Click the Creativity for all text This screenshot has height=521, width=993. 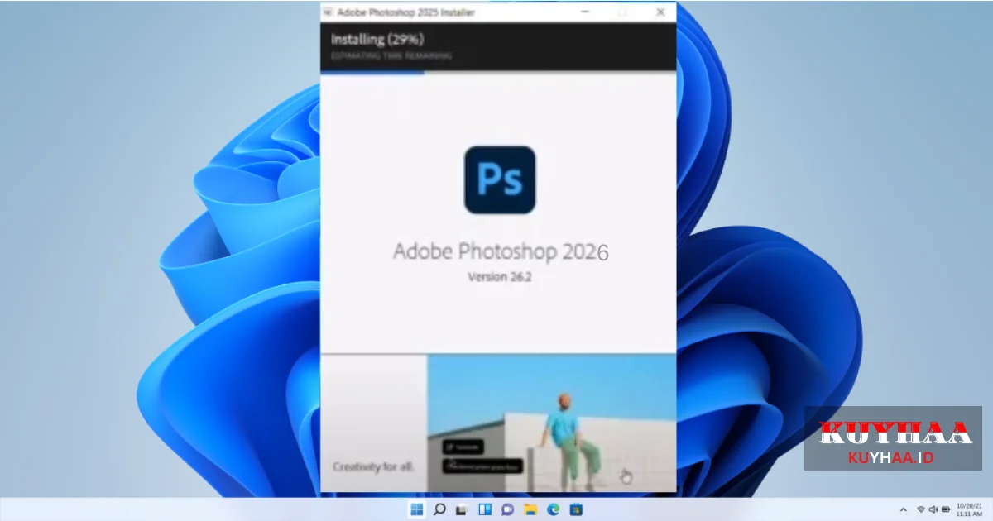pyautogui.click(x=373, y=466)
